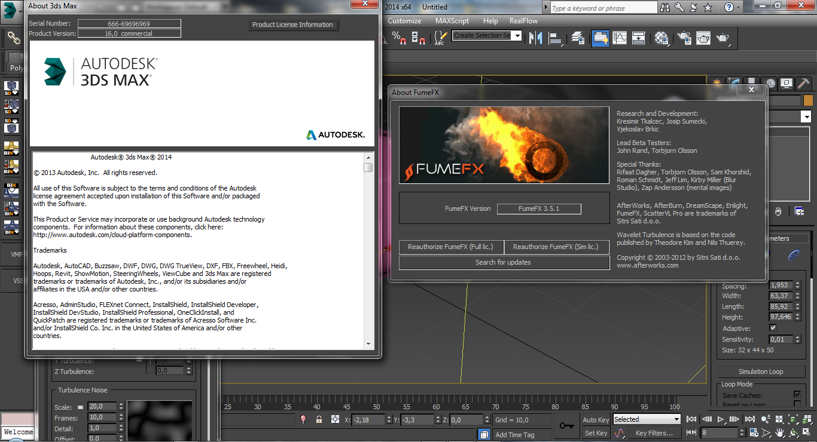The height and width of the screenshot is (442, 817).
Task: Open the Layer Manager
Action: 578,38
